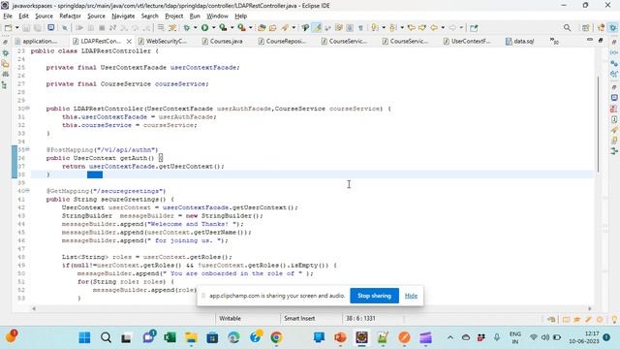Click the taskbar search icon
The height and width of the screenshot is (349, 620).
[106, 337]
